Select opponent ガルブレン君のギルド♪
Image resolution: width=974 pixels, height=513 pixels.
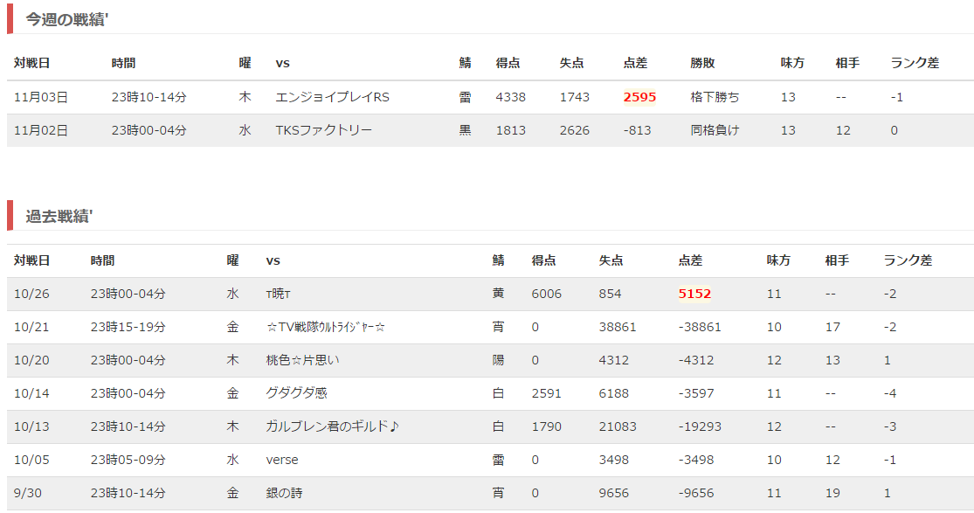coord(332,426)
